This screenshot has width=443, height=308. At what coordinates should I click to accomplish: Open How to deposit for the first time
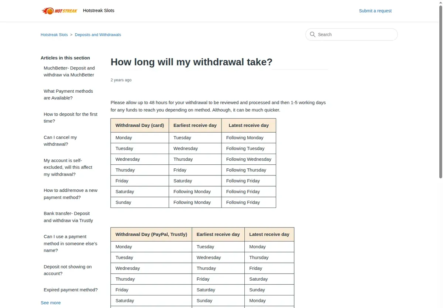click(71, 117)
